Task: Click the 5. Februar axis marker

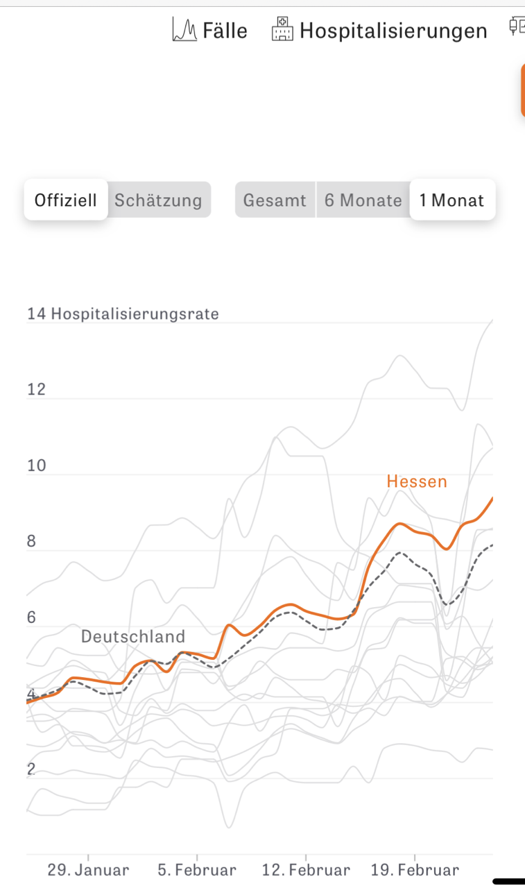Action: (x=197, y=869)
